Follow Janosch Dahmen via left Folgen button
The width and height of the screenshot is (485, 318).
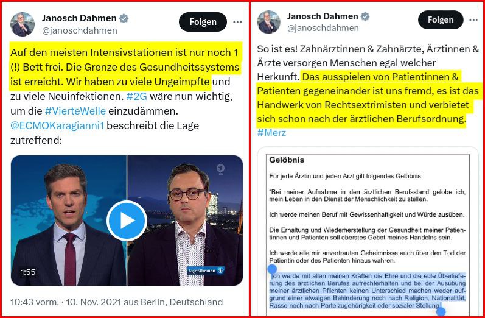click(x=203, y=22)
